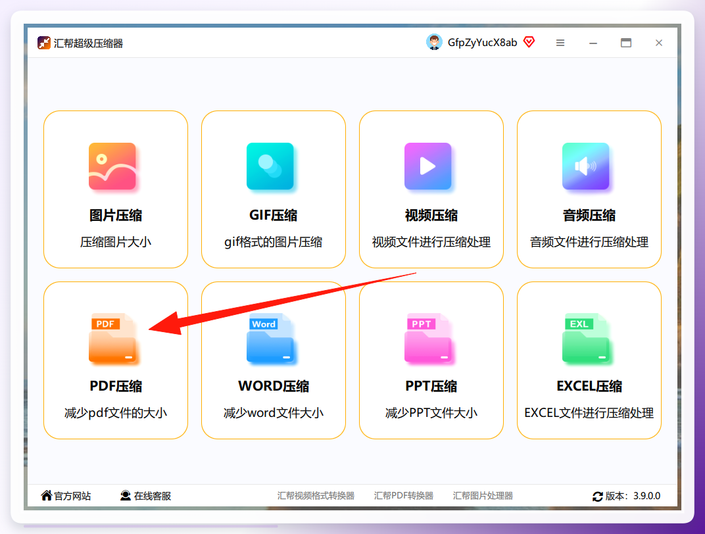The width and height of the screenshot is (705, 534).
Task: Click the WORD压缩 title text
Action: pos(274,386)
